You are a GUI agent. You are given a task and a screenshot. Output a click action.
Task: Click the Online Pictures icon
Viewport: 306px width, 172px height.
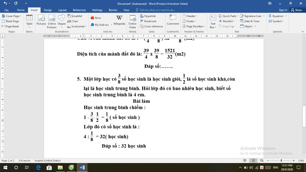click(x=52, y=21)
